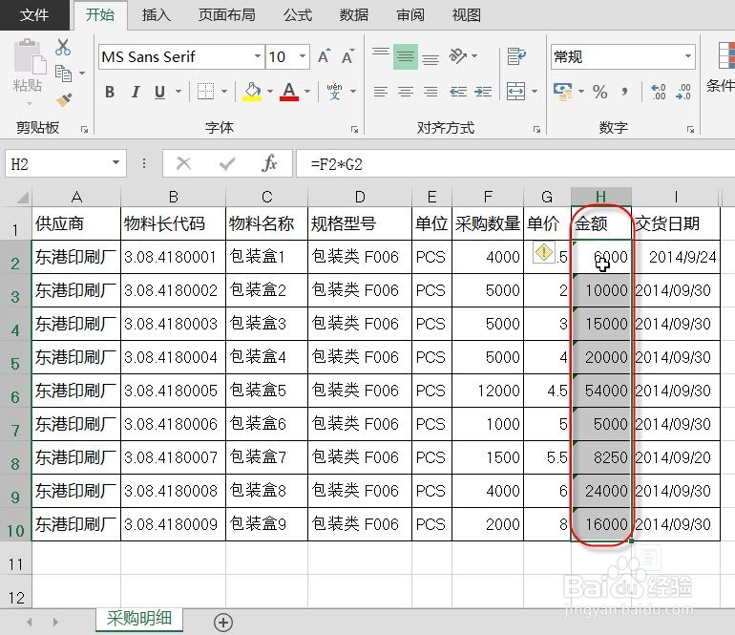735x635 pixels.
Task: Open the 视图 ribbon tab
Action: [x=467, y=15]
